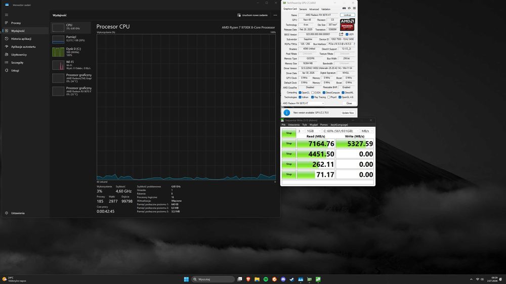Expand hidden system tray icons chevron
The height and width of the screenshot is (284, 506).
point(471,279)
